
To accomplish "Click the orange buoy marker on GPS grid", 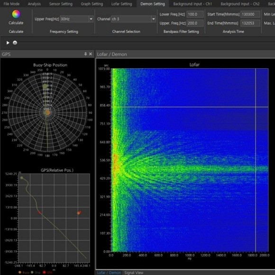I will point(79,213).
